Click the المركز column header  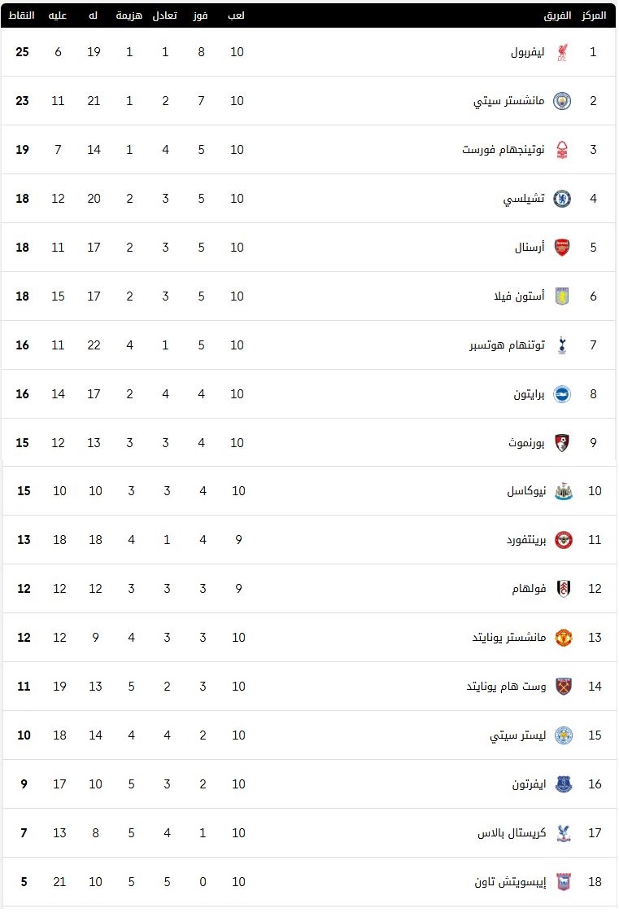click(x=594, y=15)
